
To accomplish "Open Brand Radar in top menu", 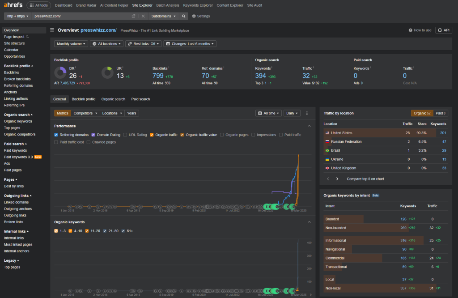I will [x=86, y=5].
